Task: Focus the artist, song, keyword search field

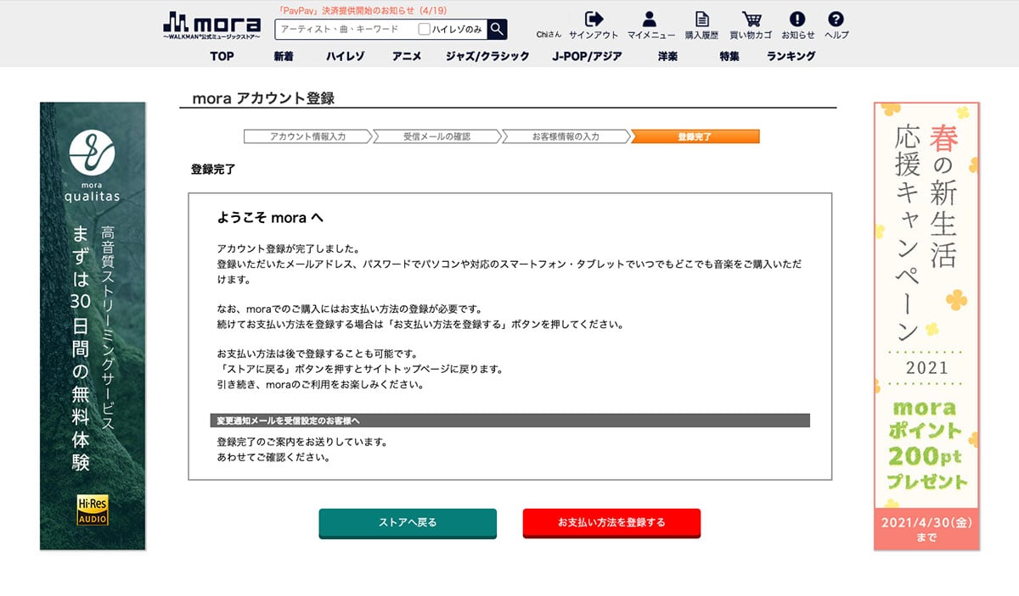Action: click(x=346, y=29)
